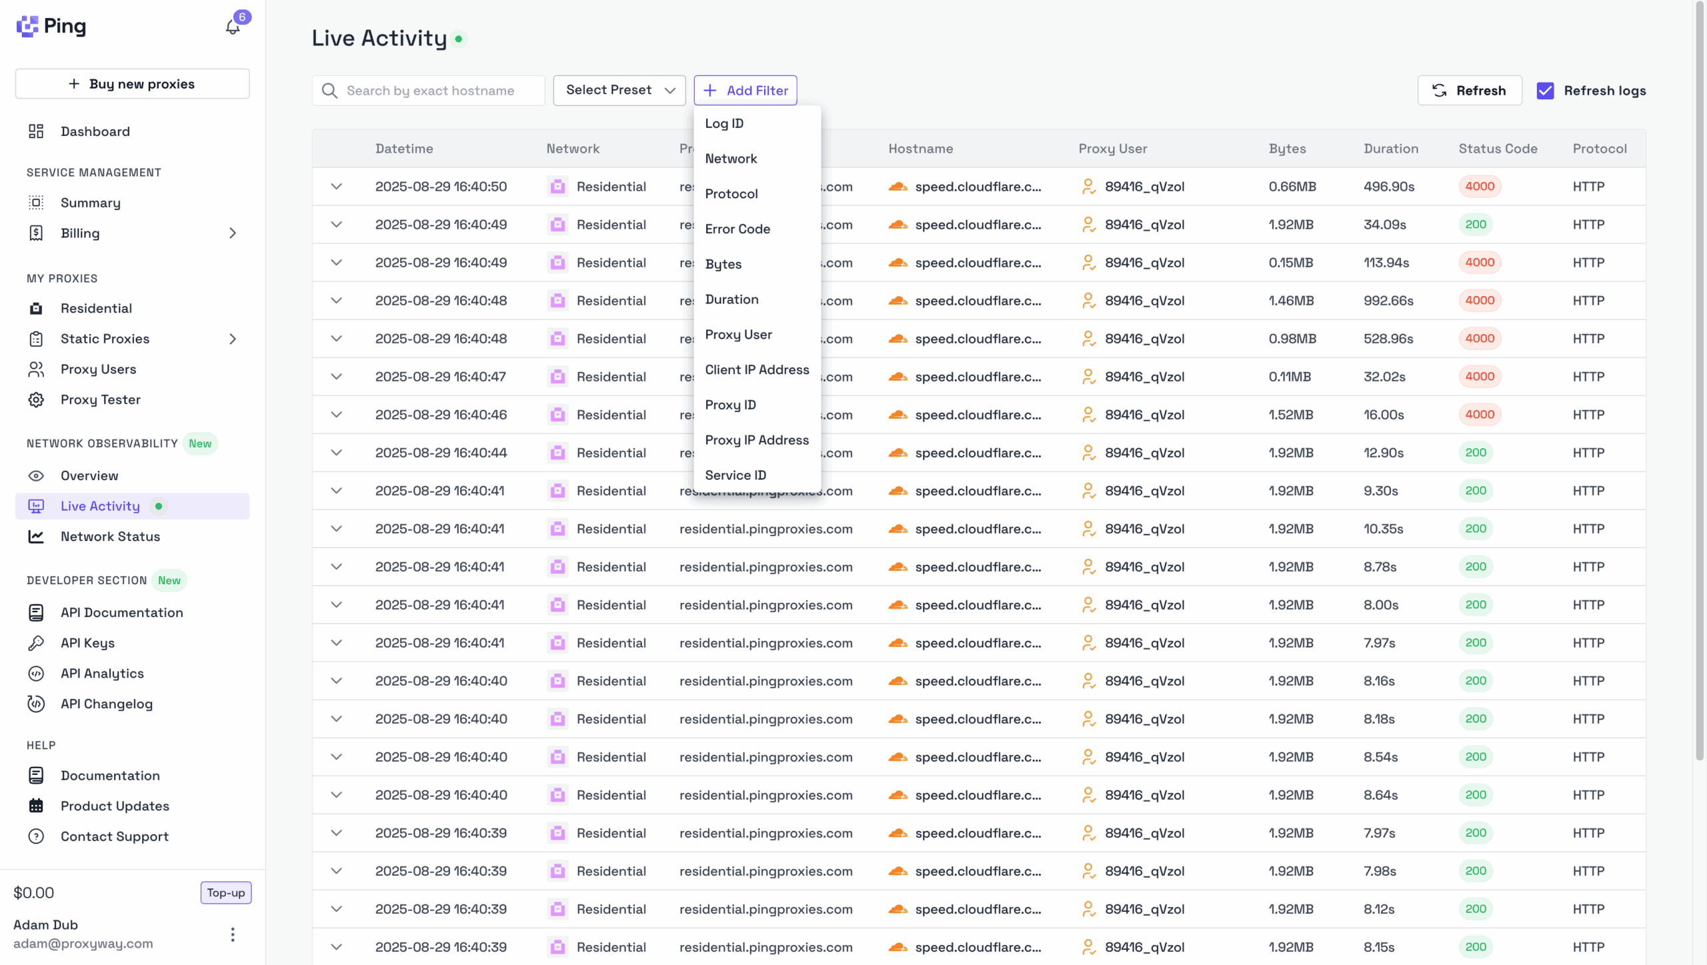1707x965 pixels.
Task: Click the Dashboard grid icon
Action: click(36, 131)
